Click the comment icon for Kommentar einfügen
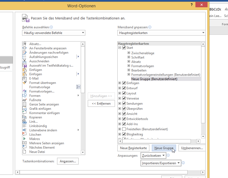 (x=24, y=113)
